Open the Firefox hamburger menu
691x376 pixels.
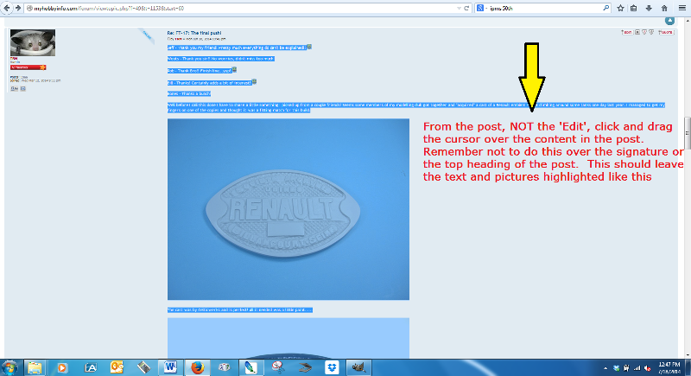click(681, 8)
